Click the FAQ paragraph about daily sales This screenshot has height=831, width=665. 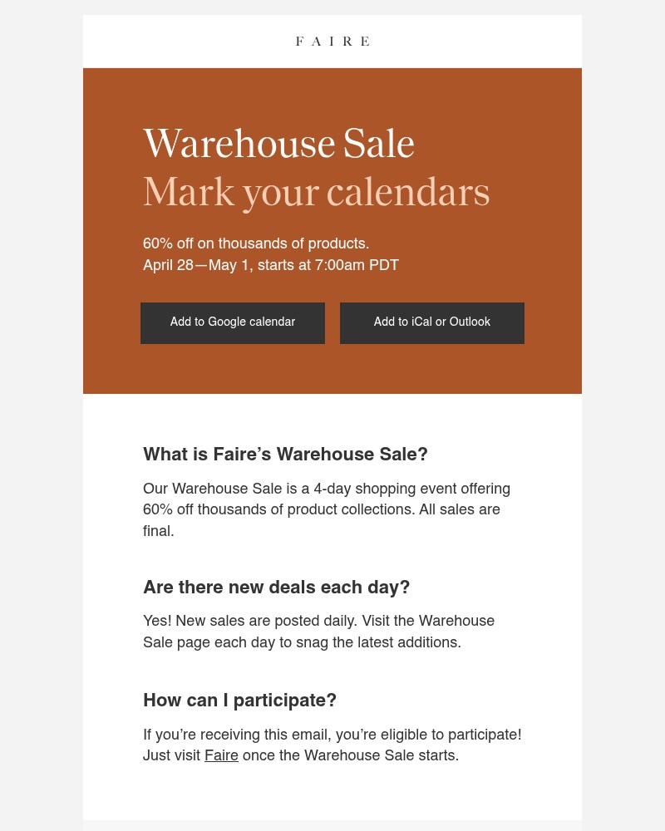318,632
